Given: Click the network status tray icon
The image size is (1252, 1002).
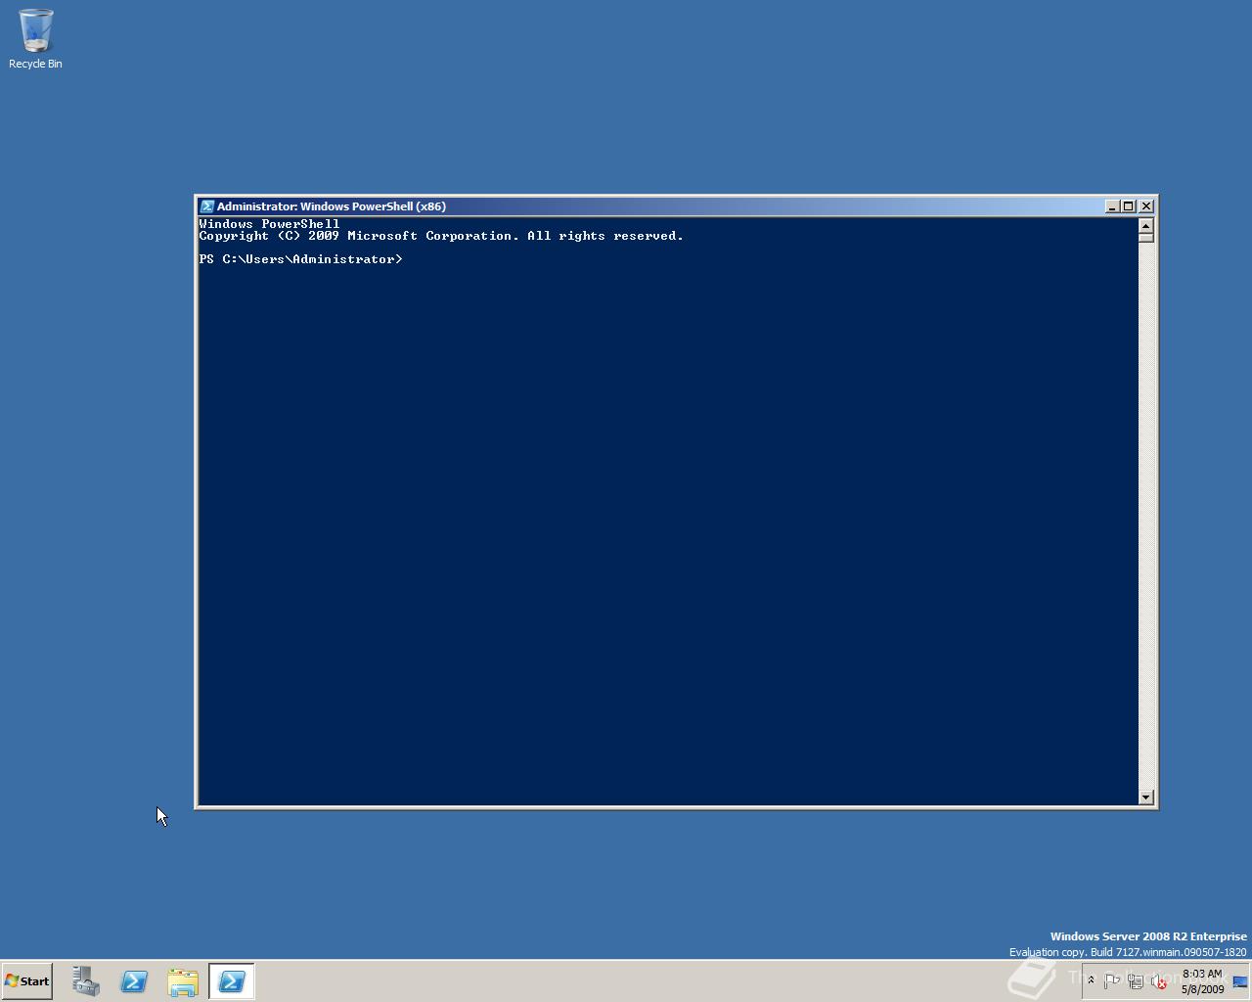Looking at the screenshot, I should coord(1136,981).
